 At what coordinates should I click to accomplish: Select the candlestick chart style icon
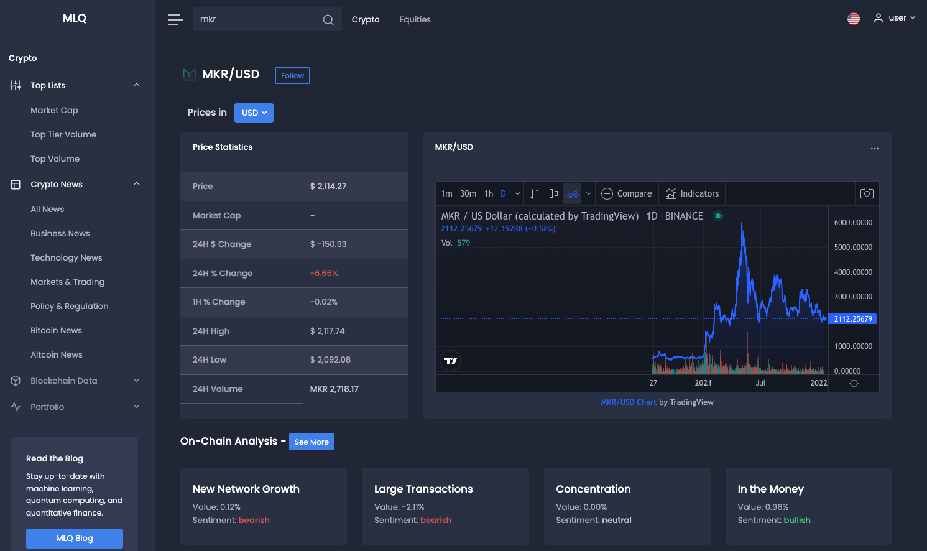[553, 193]
